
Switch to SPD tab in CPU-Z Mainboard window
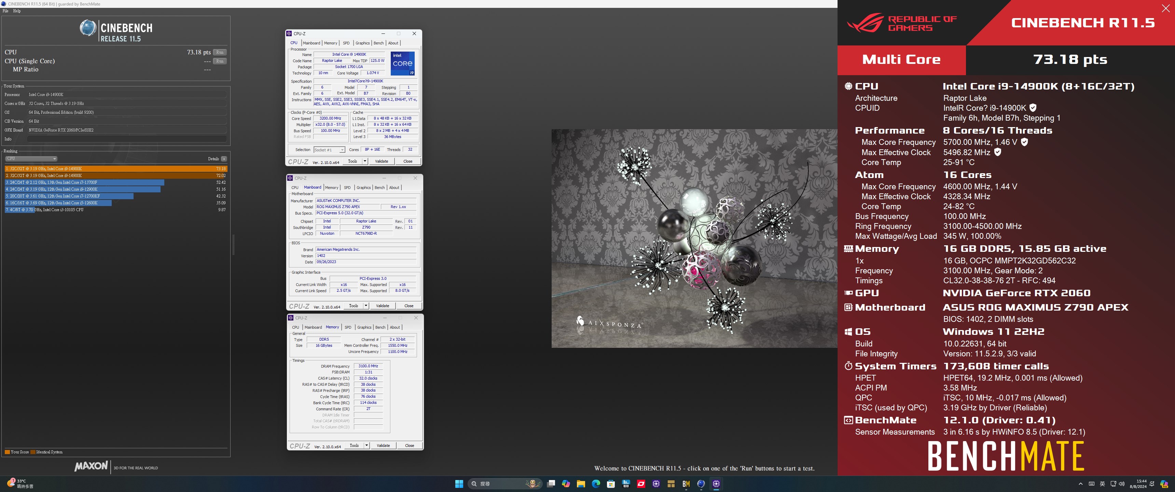347,188
